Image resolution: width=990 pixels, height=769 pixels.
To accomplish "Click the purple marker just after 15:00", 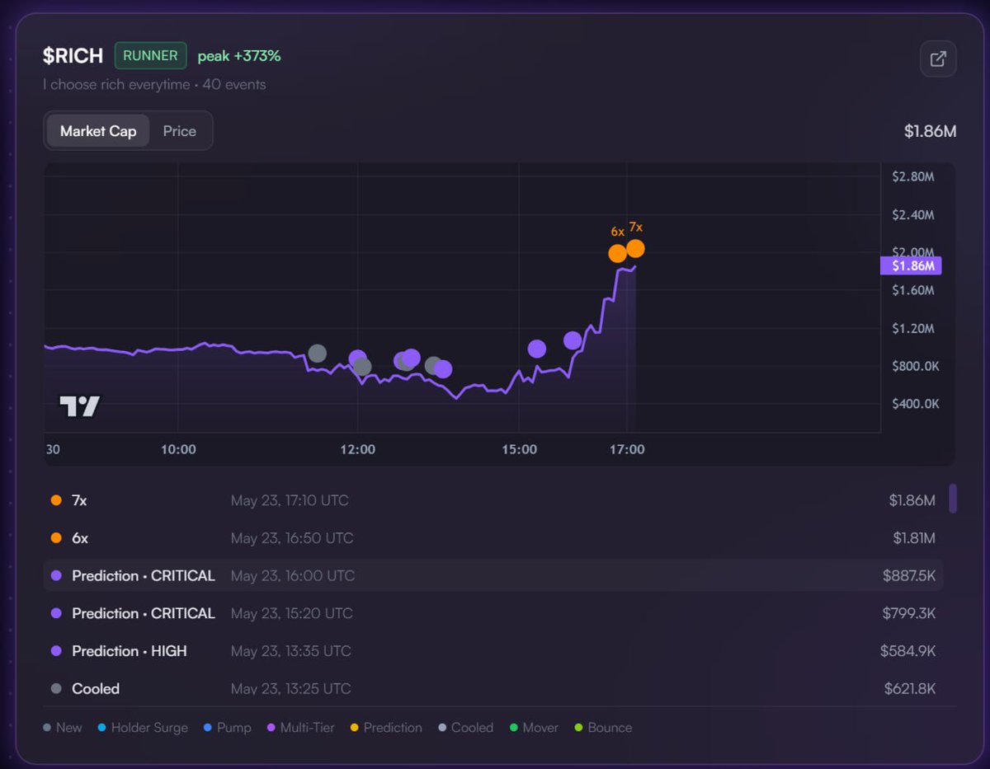I will [x=537, y=349].
